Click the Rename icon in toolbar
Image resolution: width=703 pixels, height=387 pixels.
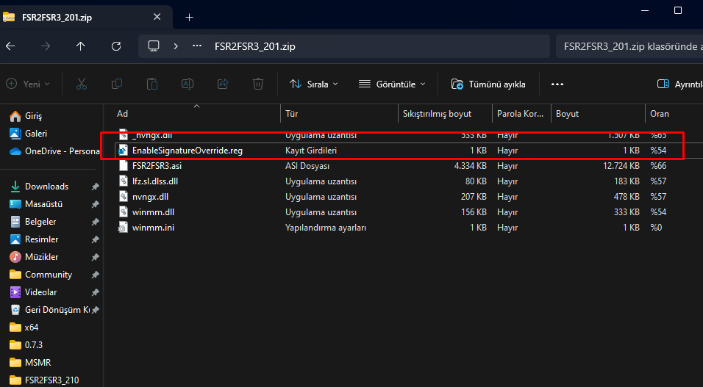click(x=188, y=84)
